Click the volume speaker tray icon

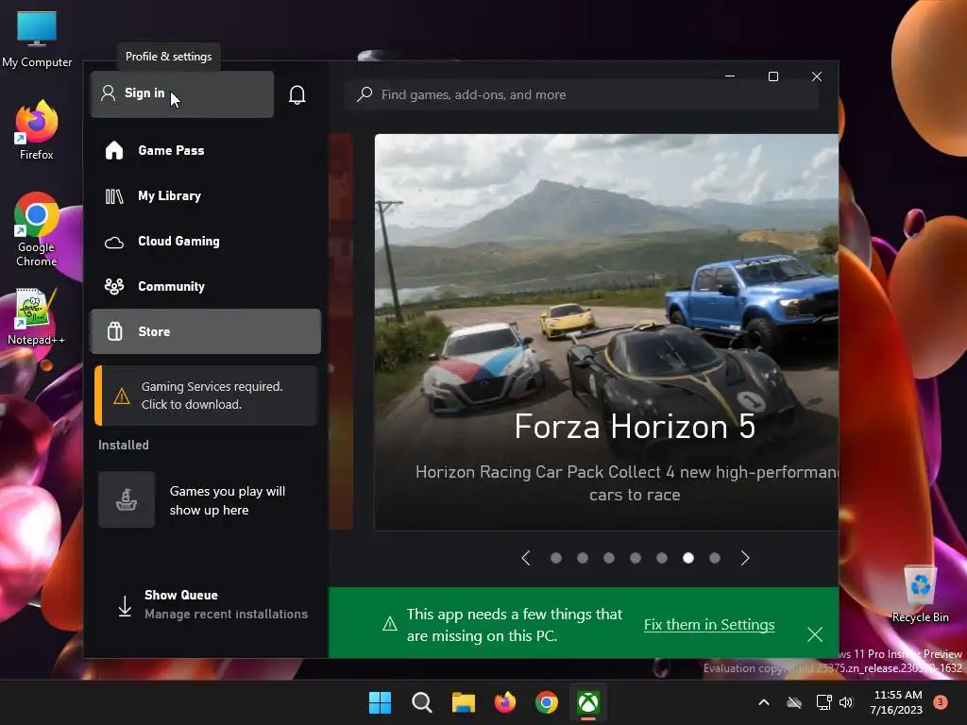(846, 702)
